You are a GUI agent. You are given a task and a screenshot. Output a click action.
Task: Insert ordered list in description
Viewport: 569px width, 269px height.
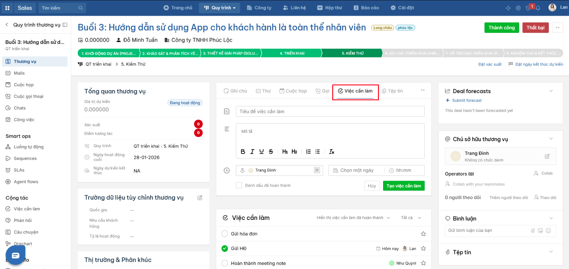coord(308,152)
